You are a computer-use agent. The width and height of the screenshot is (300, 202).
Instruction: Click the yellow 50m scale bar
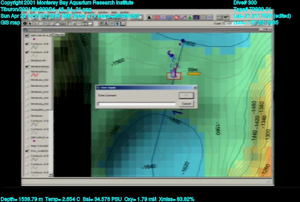[x=194, y=74]
